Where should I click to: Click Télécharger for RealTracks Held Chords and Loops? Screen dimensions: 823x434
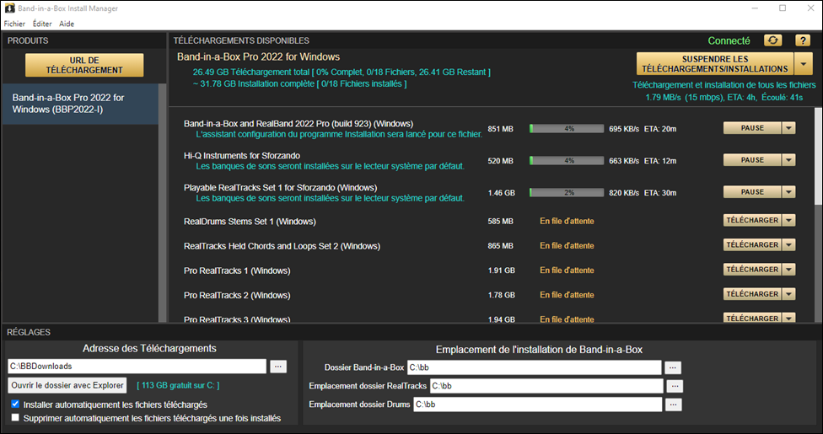752,245
